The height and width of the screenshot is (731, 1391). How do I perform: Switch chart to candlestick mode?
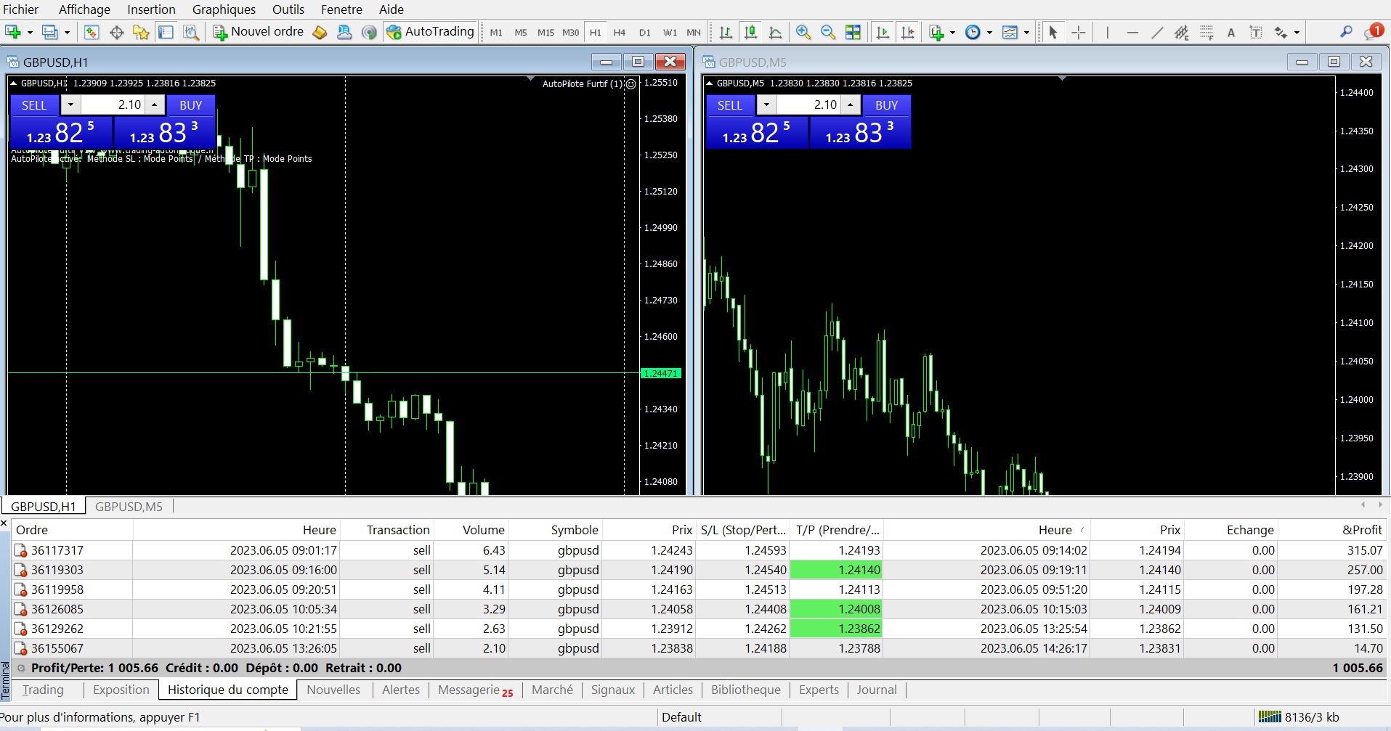pyautogui.click(x=750, y=32)
